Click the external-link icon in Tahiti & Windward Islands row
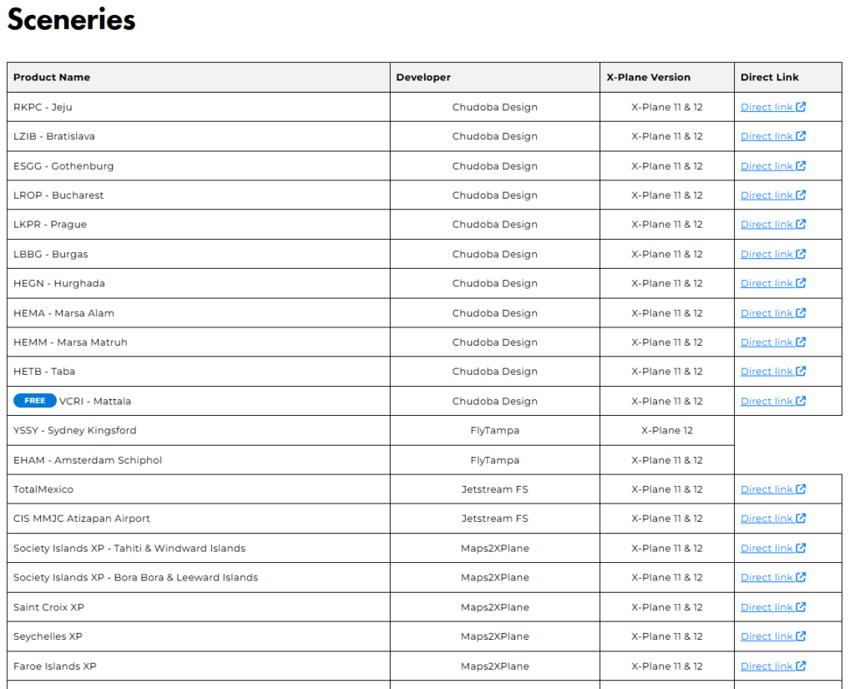Viewport: 855px width, 689px height. pos(801,548)
